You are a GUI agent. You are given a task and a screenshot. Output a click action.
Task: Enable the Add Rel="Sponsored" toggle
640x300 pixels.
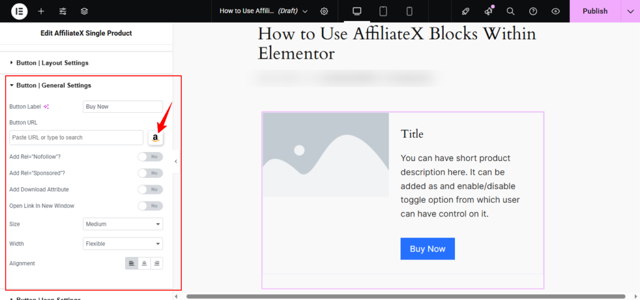point(150,173)
